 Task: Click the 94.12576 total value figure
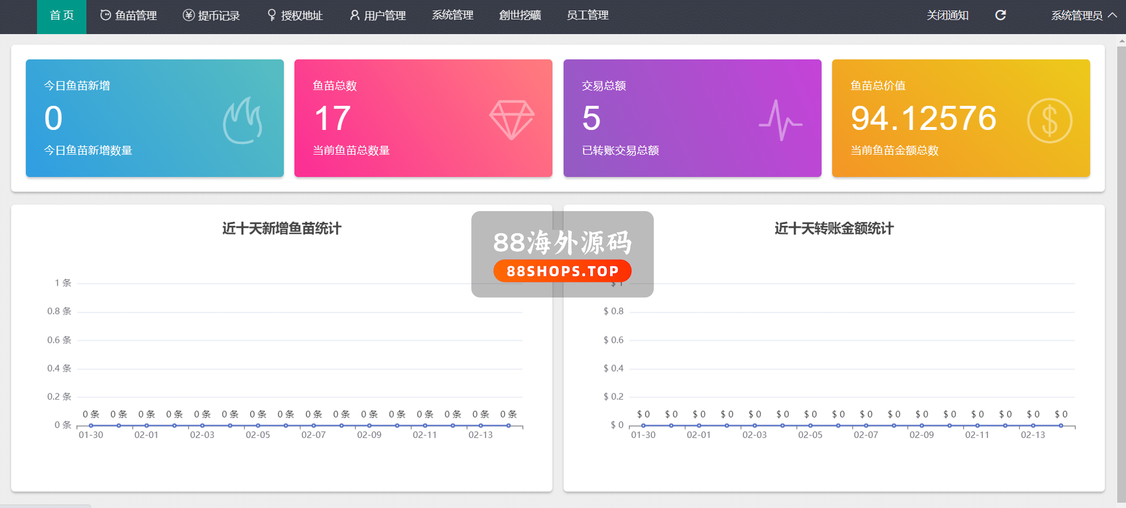click(923, 118)
